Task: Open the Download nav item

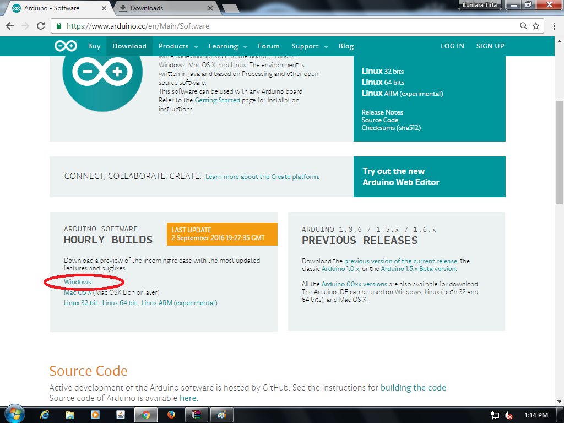Action: [129, 46]
